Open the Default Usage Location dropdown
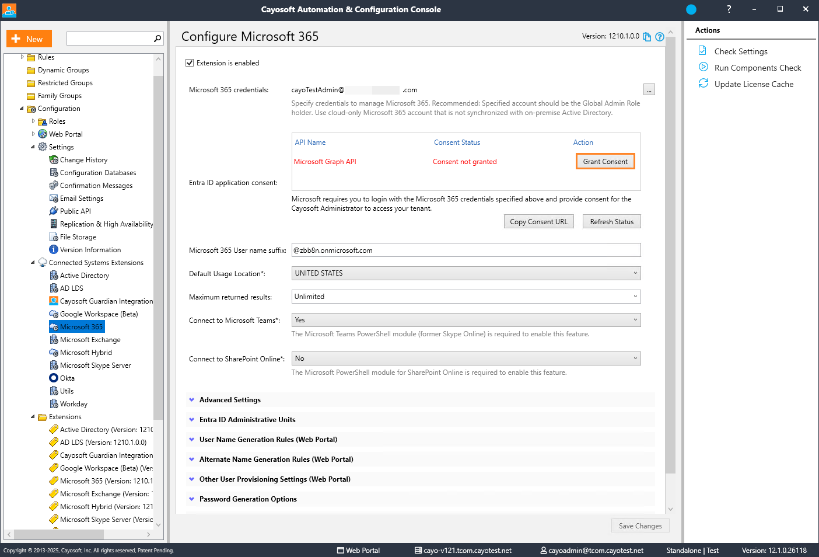The width and height of the screenshot is (819, 557). click(466, 273)
